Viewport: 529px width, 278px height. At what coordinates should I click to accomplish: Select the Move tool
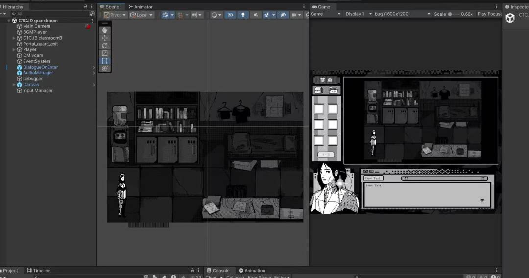tap(105, 38)
